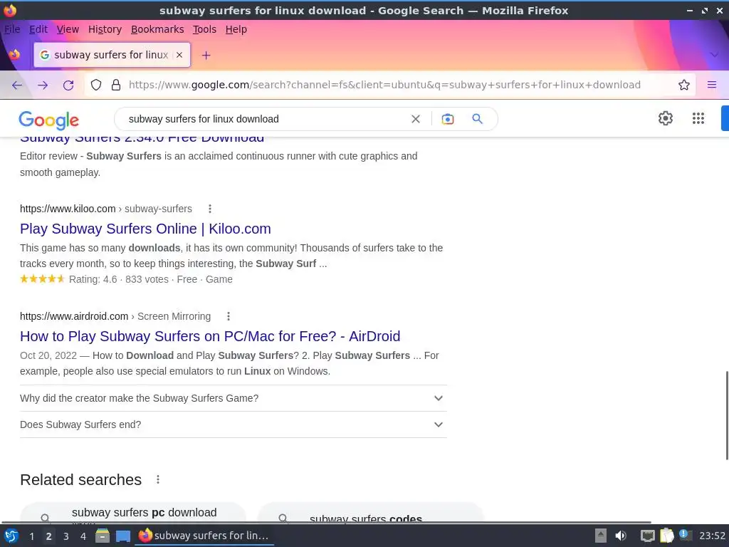The height and width of the screenshot is (547, 729).
Task: Click the Rating: 4.6 text
Action: tap(93, 279)
